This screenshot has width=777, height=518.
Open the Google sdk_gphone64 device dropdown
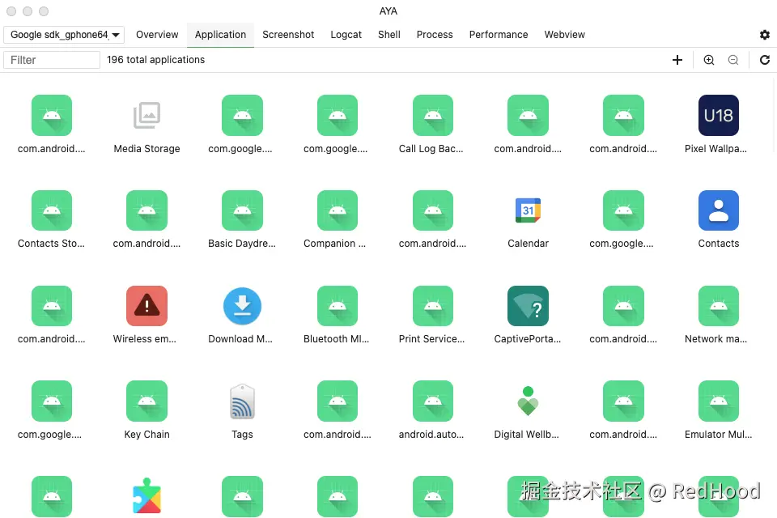coord(64,35)
